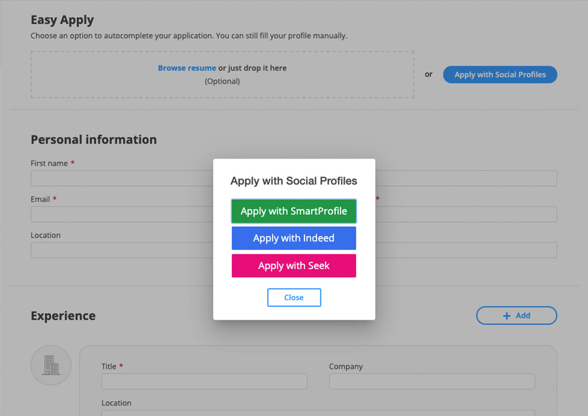Choose Apply with Indeed option
Image resolution: width=588 pixels, height=416 pixels.
tap(293, 239)
